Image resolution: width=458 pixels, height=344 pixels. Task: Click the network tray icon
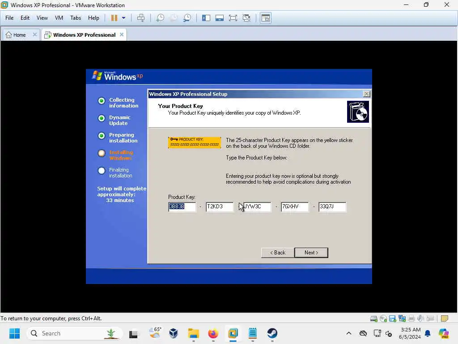(x=377, y=333)
